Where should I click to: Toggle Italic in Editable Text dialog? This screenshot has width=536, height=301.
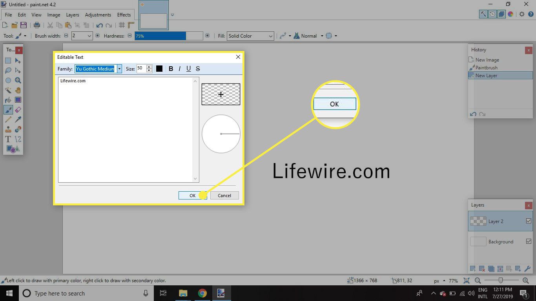pyautogui.click(x=179, y=69)
